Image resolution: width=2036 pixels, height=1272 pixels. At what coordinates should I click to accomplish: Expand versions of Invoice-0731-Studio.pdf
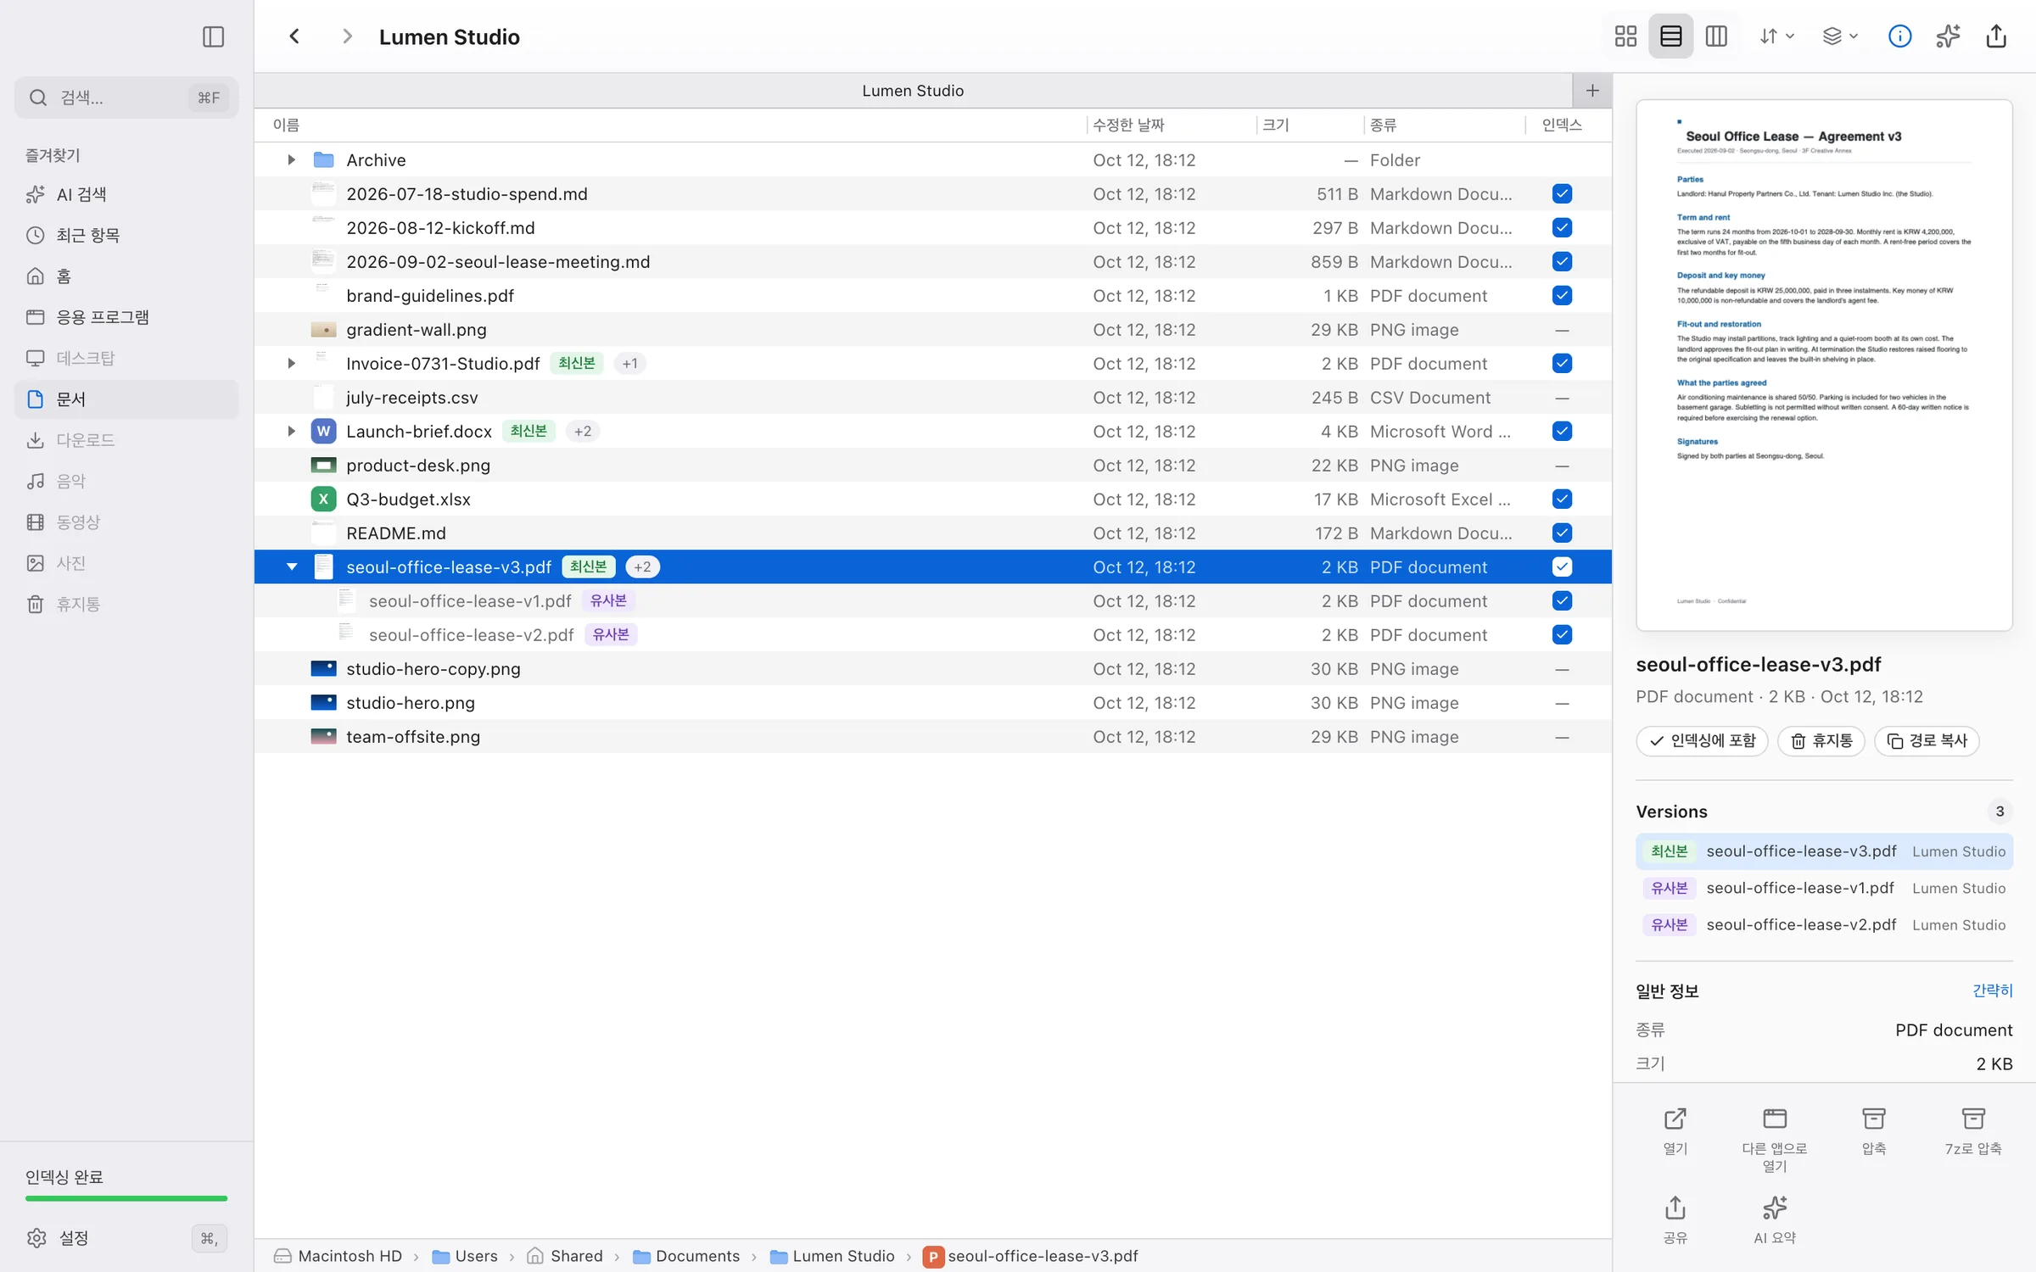(291, 364)
